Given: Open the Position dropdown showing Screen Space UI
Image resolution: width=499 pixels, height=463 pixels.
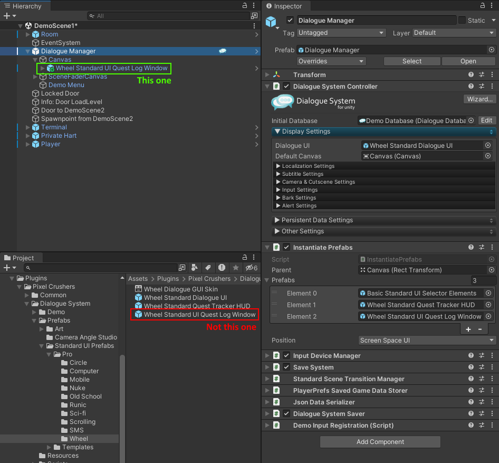Looking at the screenshot, I should [427, 341].
